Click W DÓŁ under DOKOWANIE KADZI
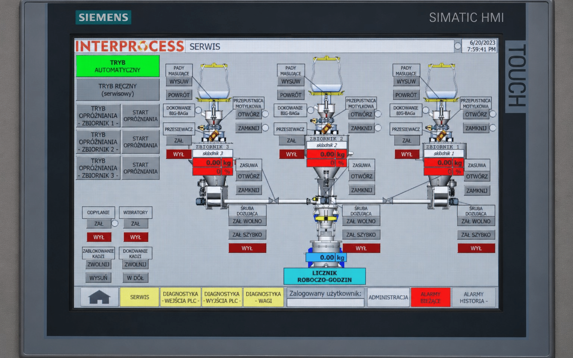Screen dimensions: 573x358 coord(135,278)
